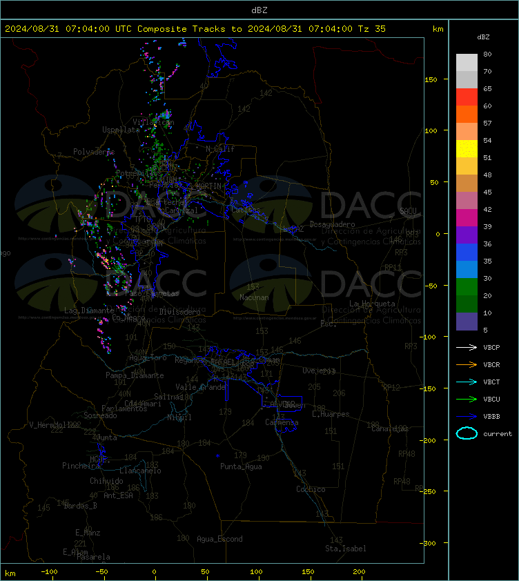The height and width of the screenshot is (581, 519).
Task: Click the 'Llancanelo' map label
Action: [x=140, y=471]
